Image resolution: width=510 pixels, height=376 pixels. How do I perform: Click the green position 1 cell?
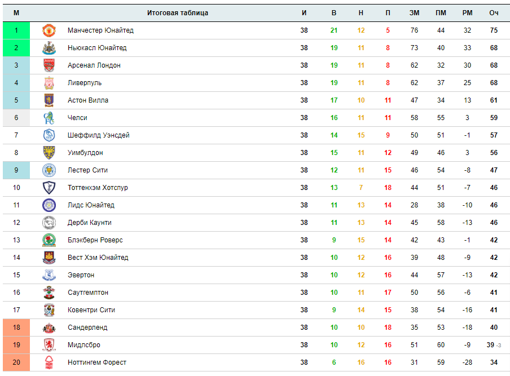pos(16,30)
